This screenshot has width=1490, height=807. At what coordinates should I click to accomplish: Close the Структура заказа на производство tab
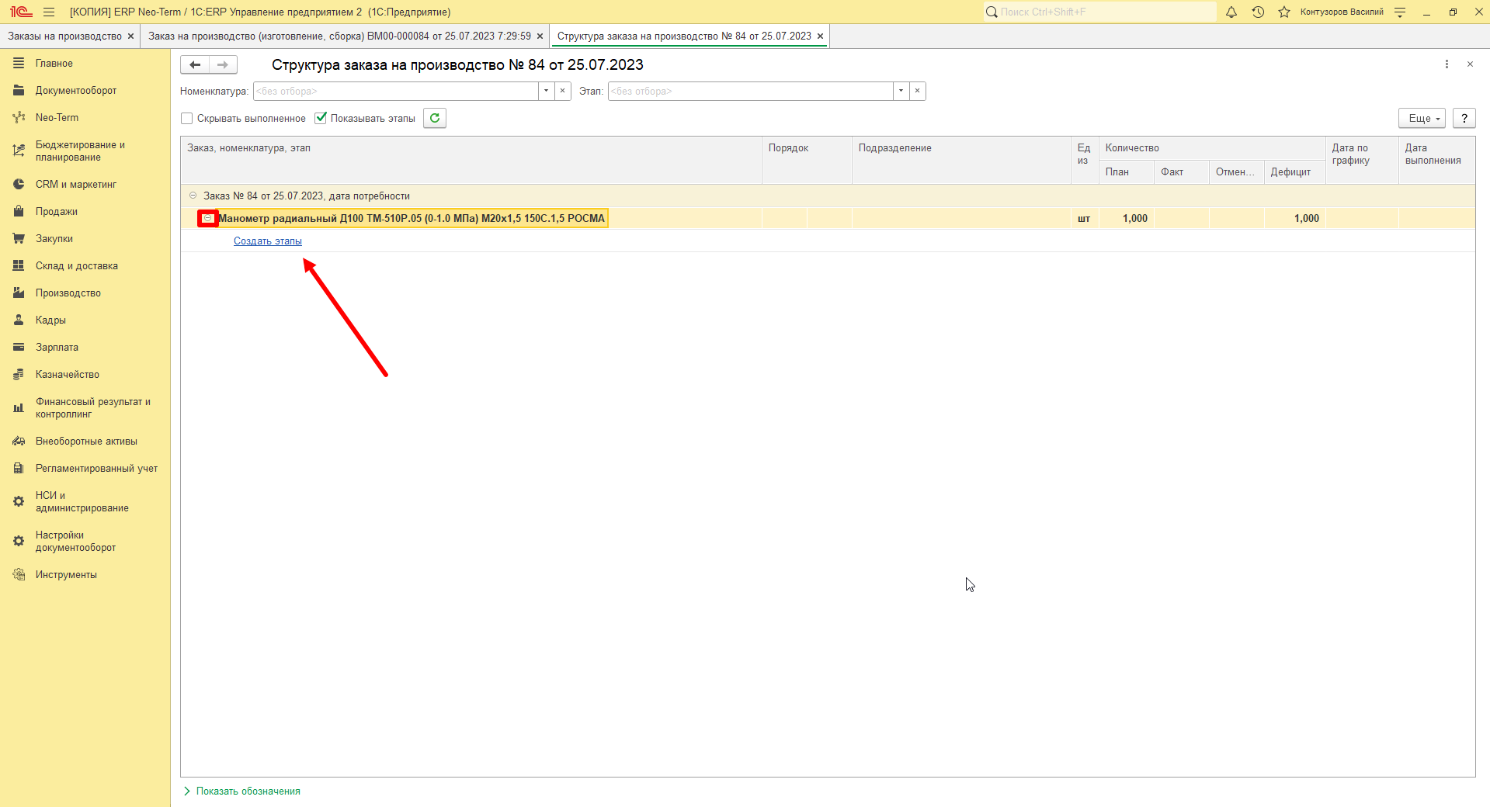(x=820, y=36)
